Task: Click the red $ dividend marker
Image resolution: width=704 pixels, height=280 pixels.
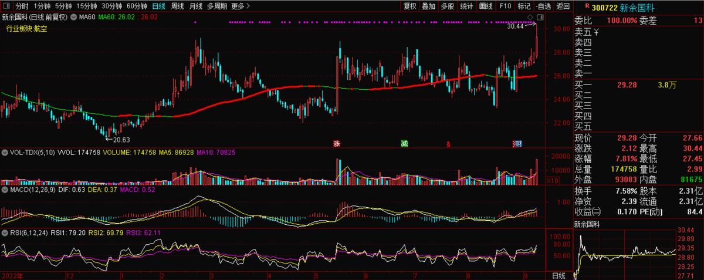Action: (449, 143)
